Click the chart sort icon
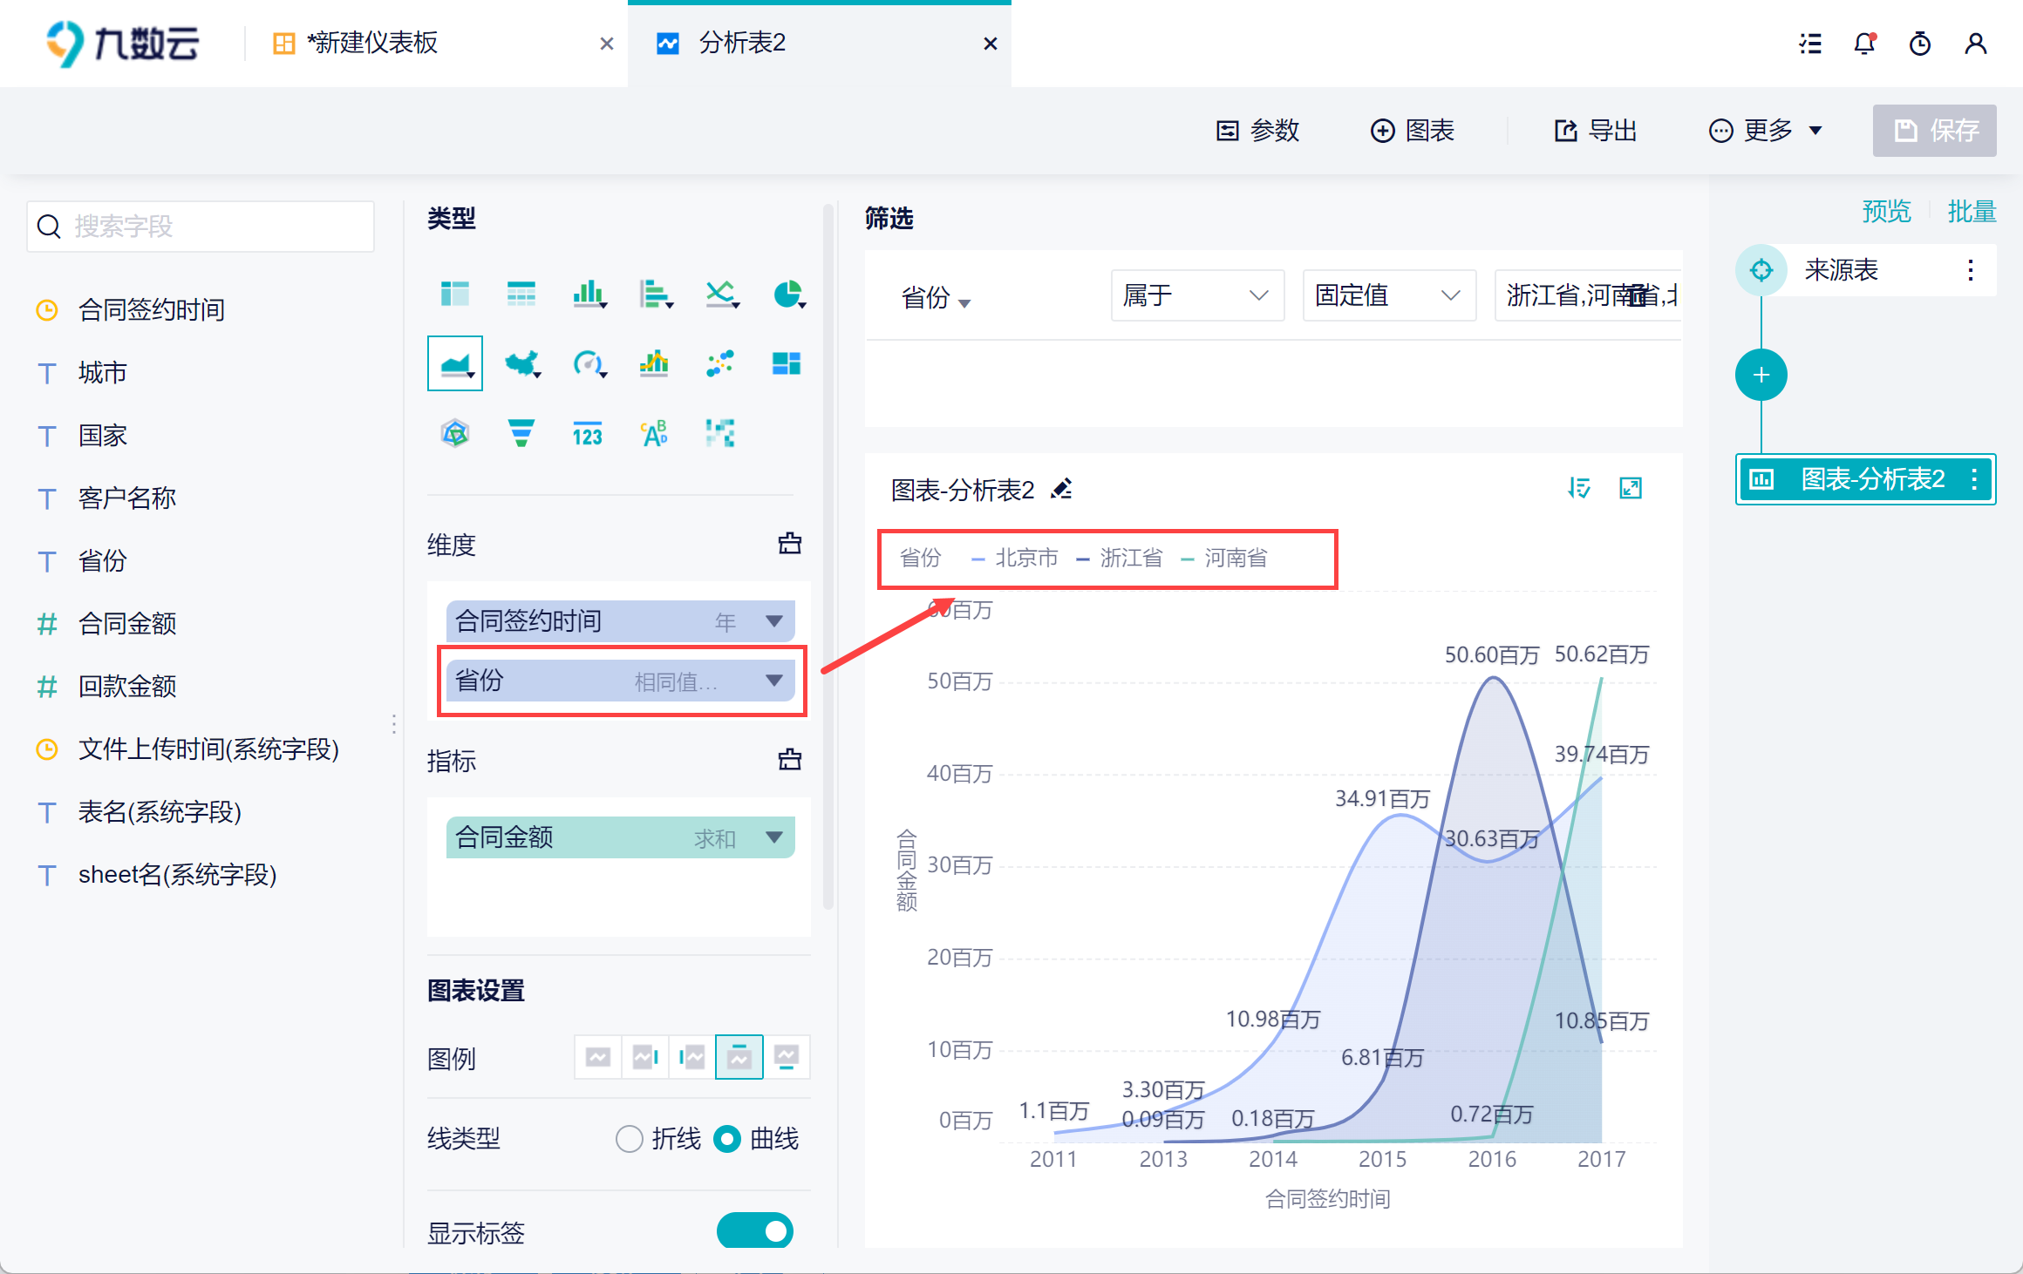The height and width of the screenshot is (1274, 2023). 1579,488
